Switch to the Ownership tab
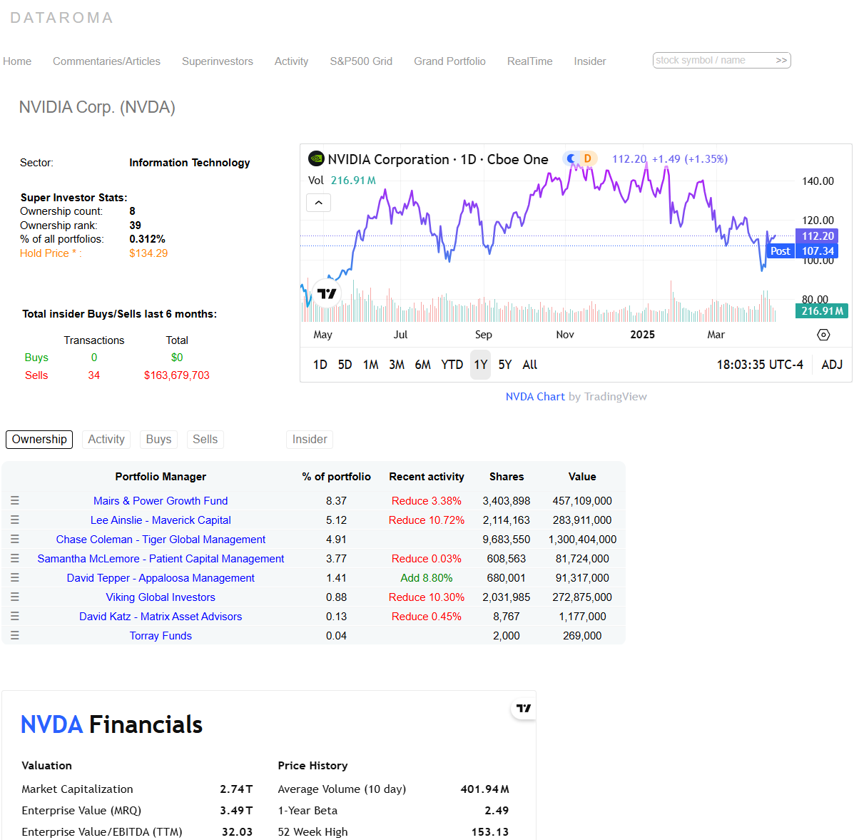This screenshot has height=840, width=854. (39, 439)
